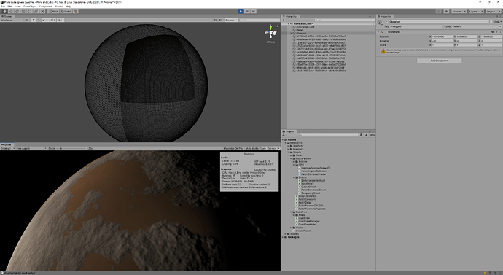503x275 pixels.
Task: Select the Hand tool in the toolbar
Action: [4, 12]
